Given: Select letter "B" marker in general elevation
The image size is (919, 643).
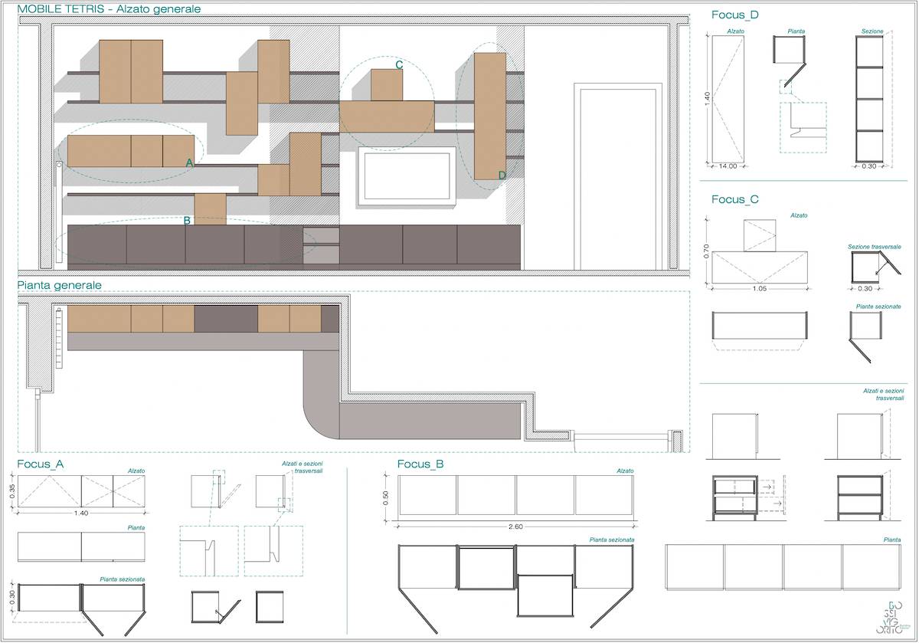Looking at the screenshot, I should pyautogui.click(x=187, y=221).
